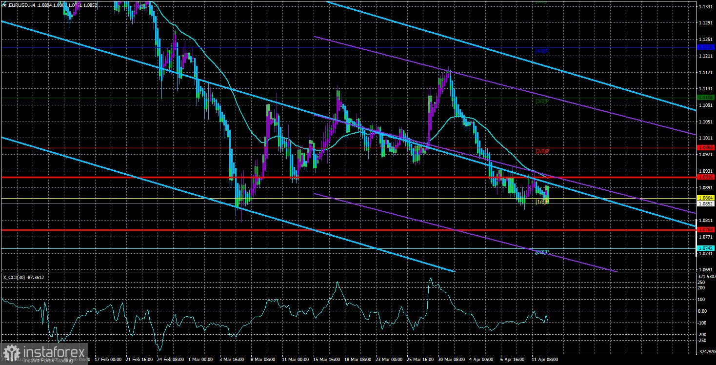Click the 4 Apr 00:00 date label
The height and width of the screenshot is (365, 716).
pyautogui.click(x=482, y=359)
